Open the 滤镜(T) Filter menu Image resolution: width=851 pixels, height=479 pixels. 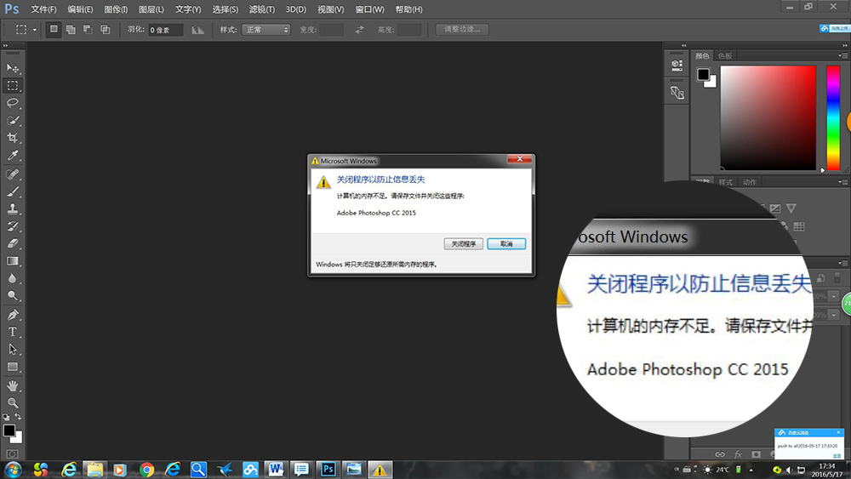(262, 9)
